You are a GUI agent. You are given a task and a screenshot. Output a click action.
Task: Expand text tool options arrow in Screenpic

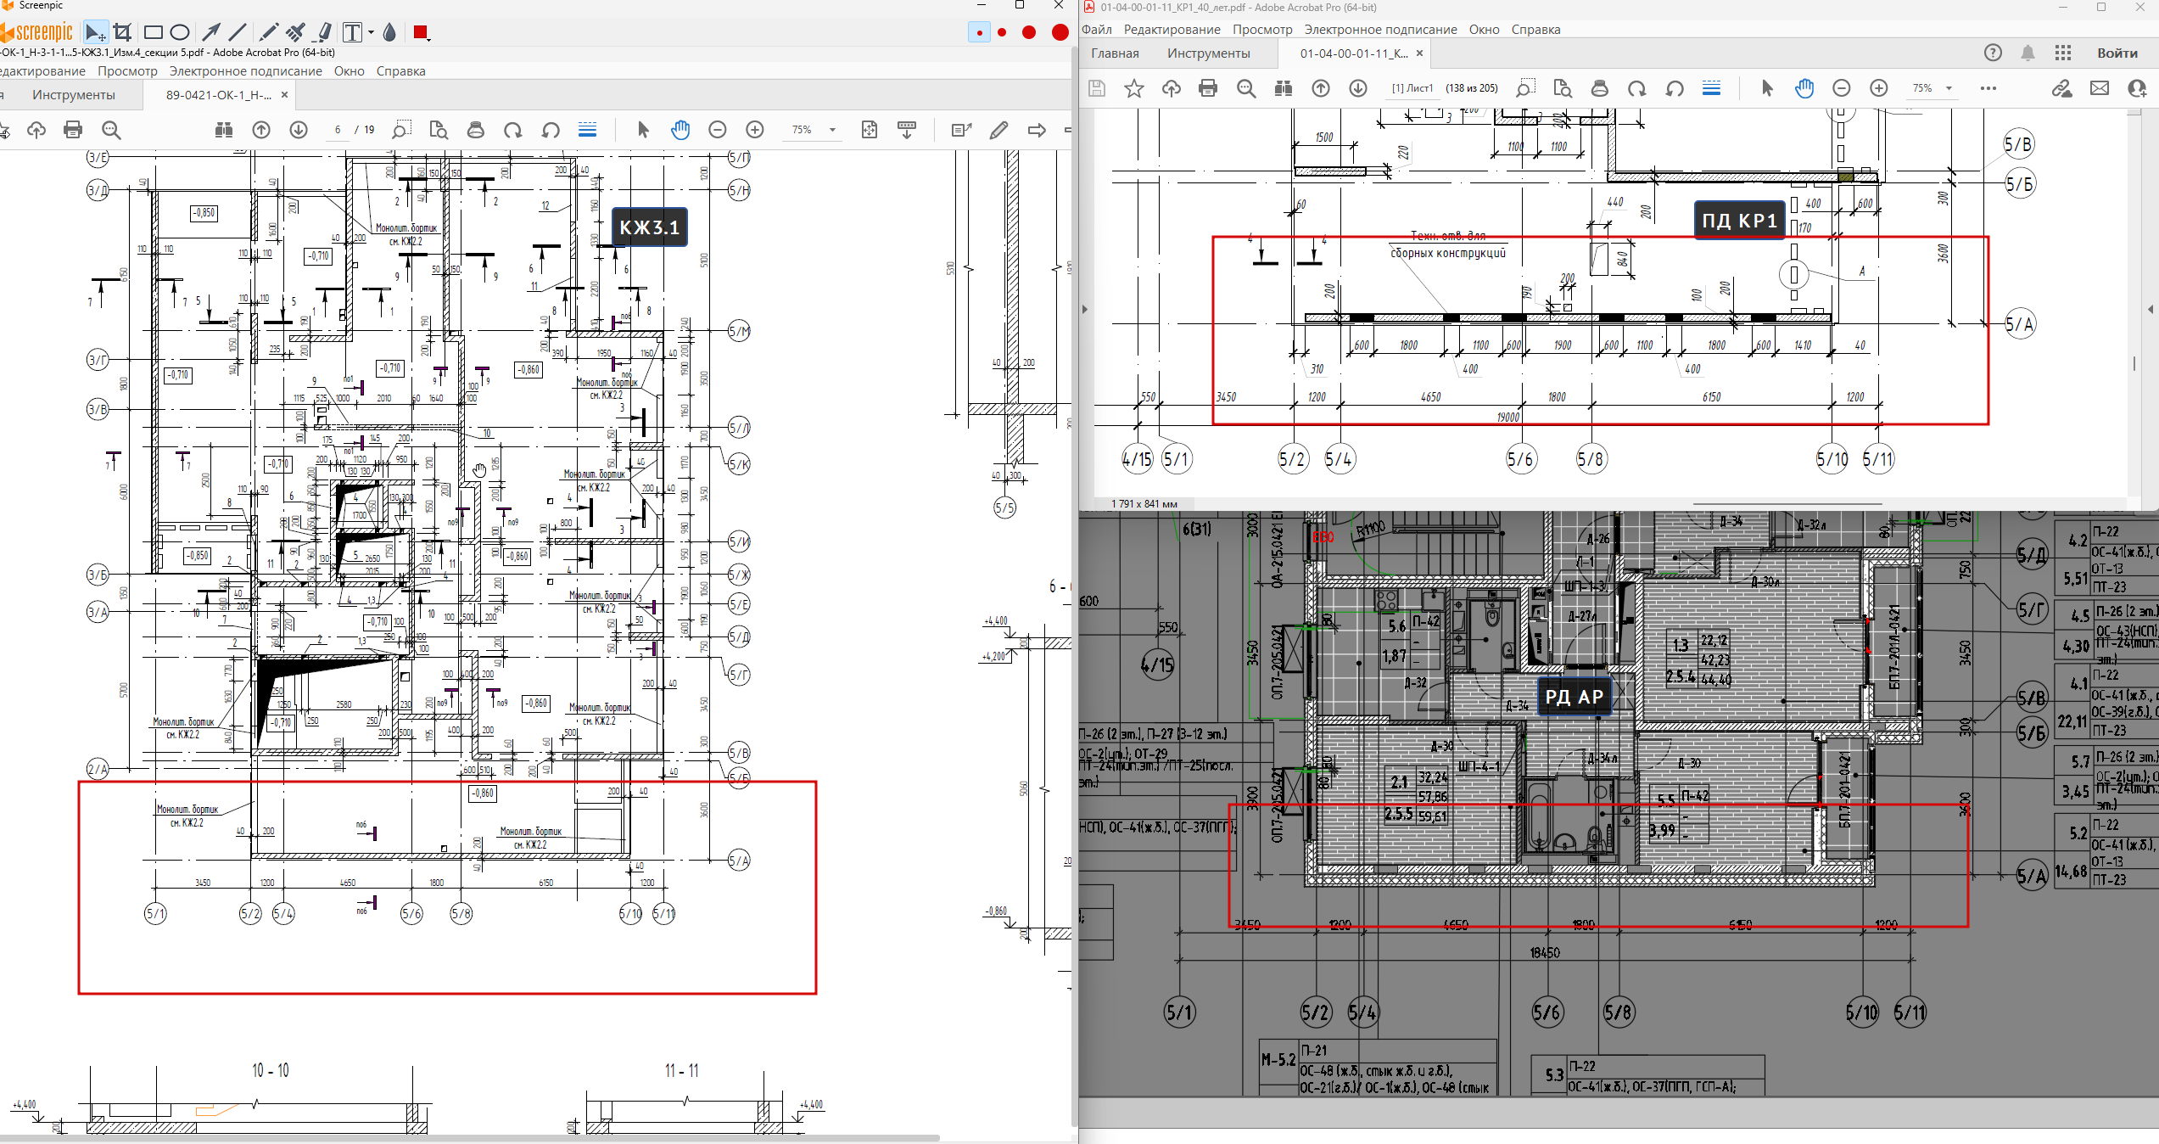pyautogui.click(x=371, y=33)
